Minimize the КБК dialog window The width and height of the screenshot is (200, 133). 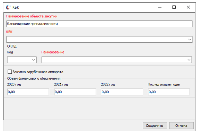[160, 7]
